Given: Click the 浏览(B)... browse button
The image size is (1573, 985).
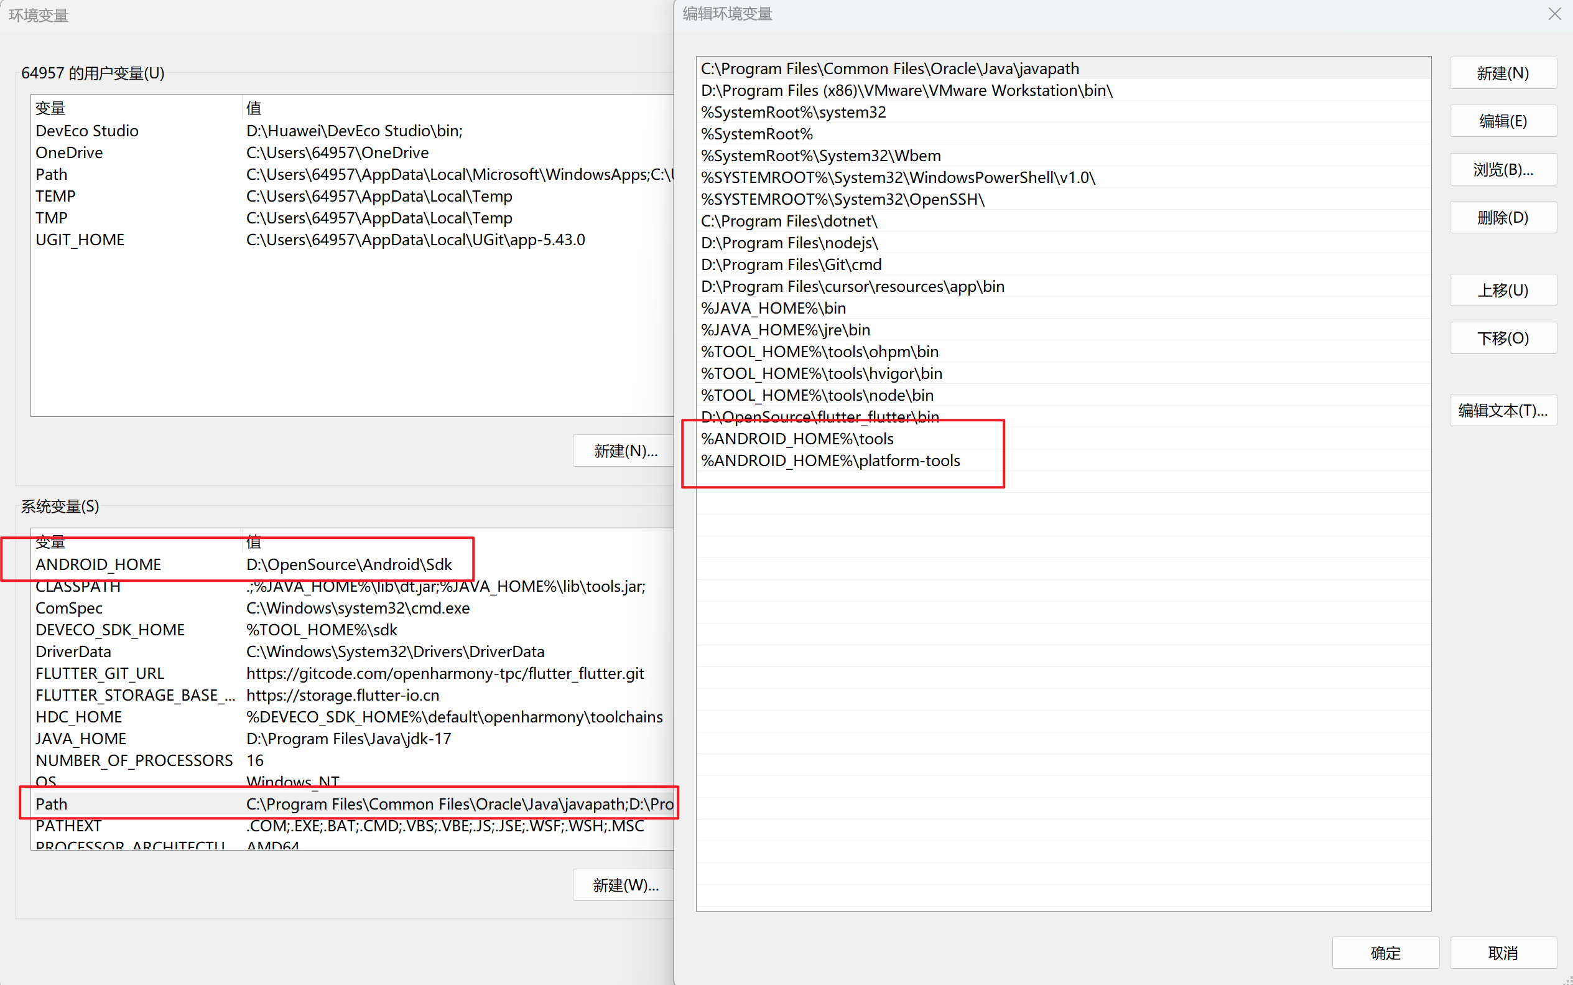Looking at the screenshot, I should point(1502,170).
